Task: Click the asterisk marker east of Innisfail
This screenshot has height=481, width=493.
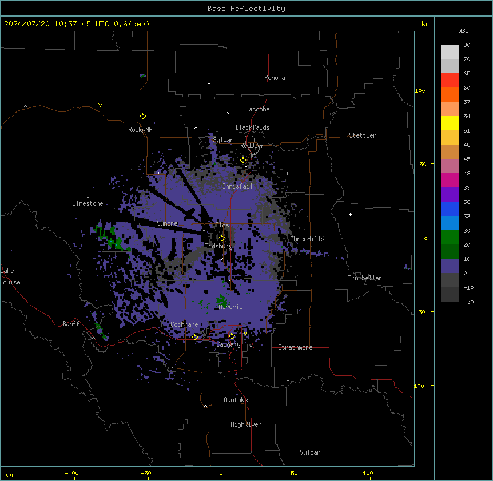Action: pyautogui.click(x=287, y=173)
